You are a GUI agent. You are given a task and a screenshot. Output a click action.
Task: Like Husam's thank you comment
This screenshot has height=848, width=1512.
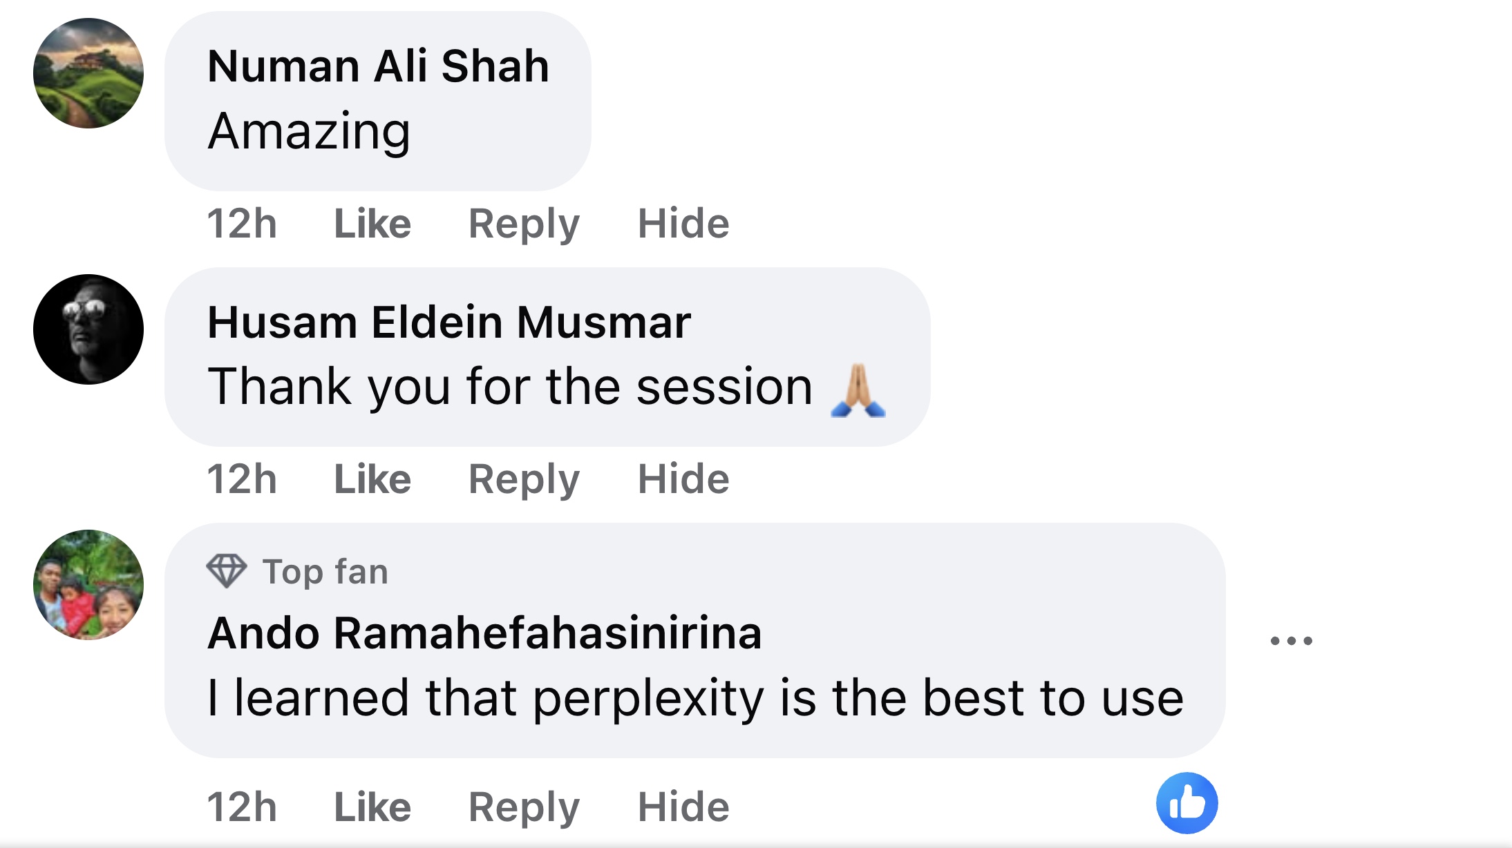click(372, 479)
